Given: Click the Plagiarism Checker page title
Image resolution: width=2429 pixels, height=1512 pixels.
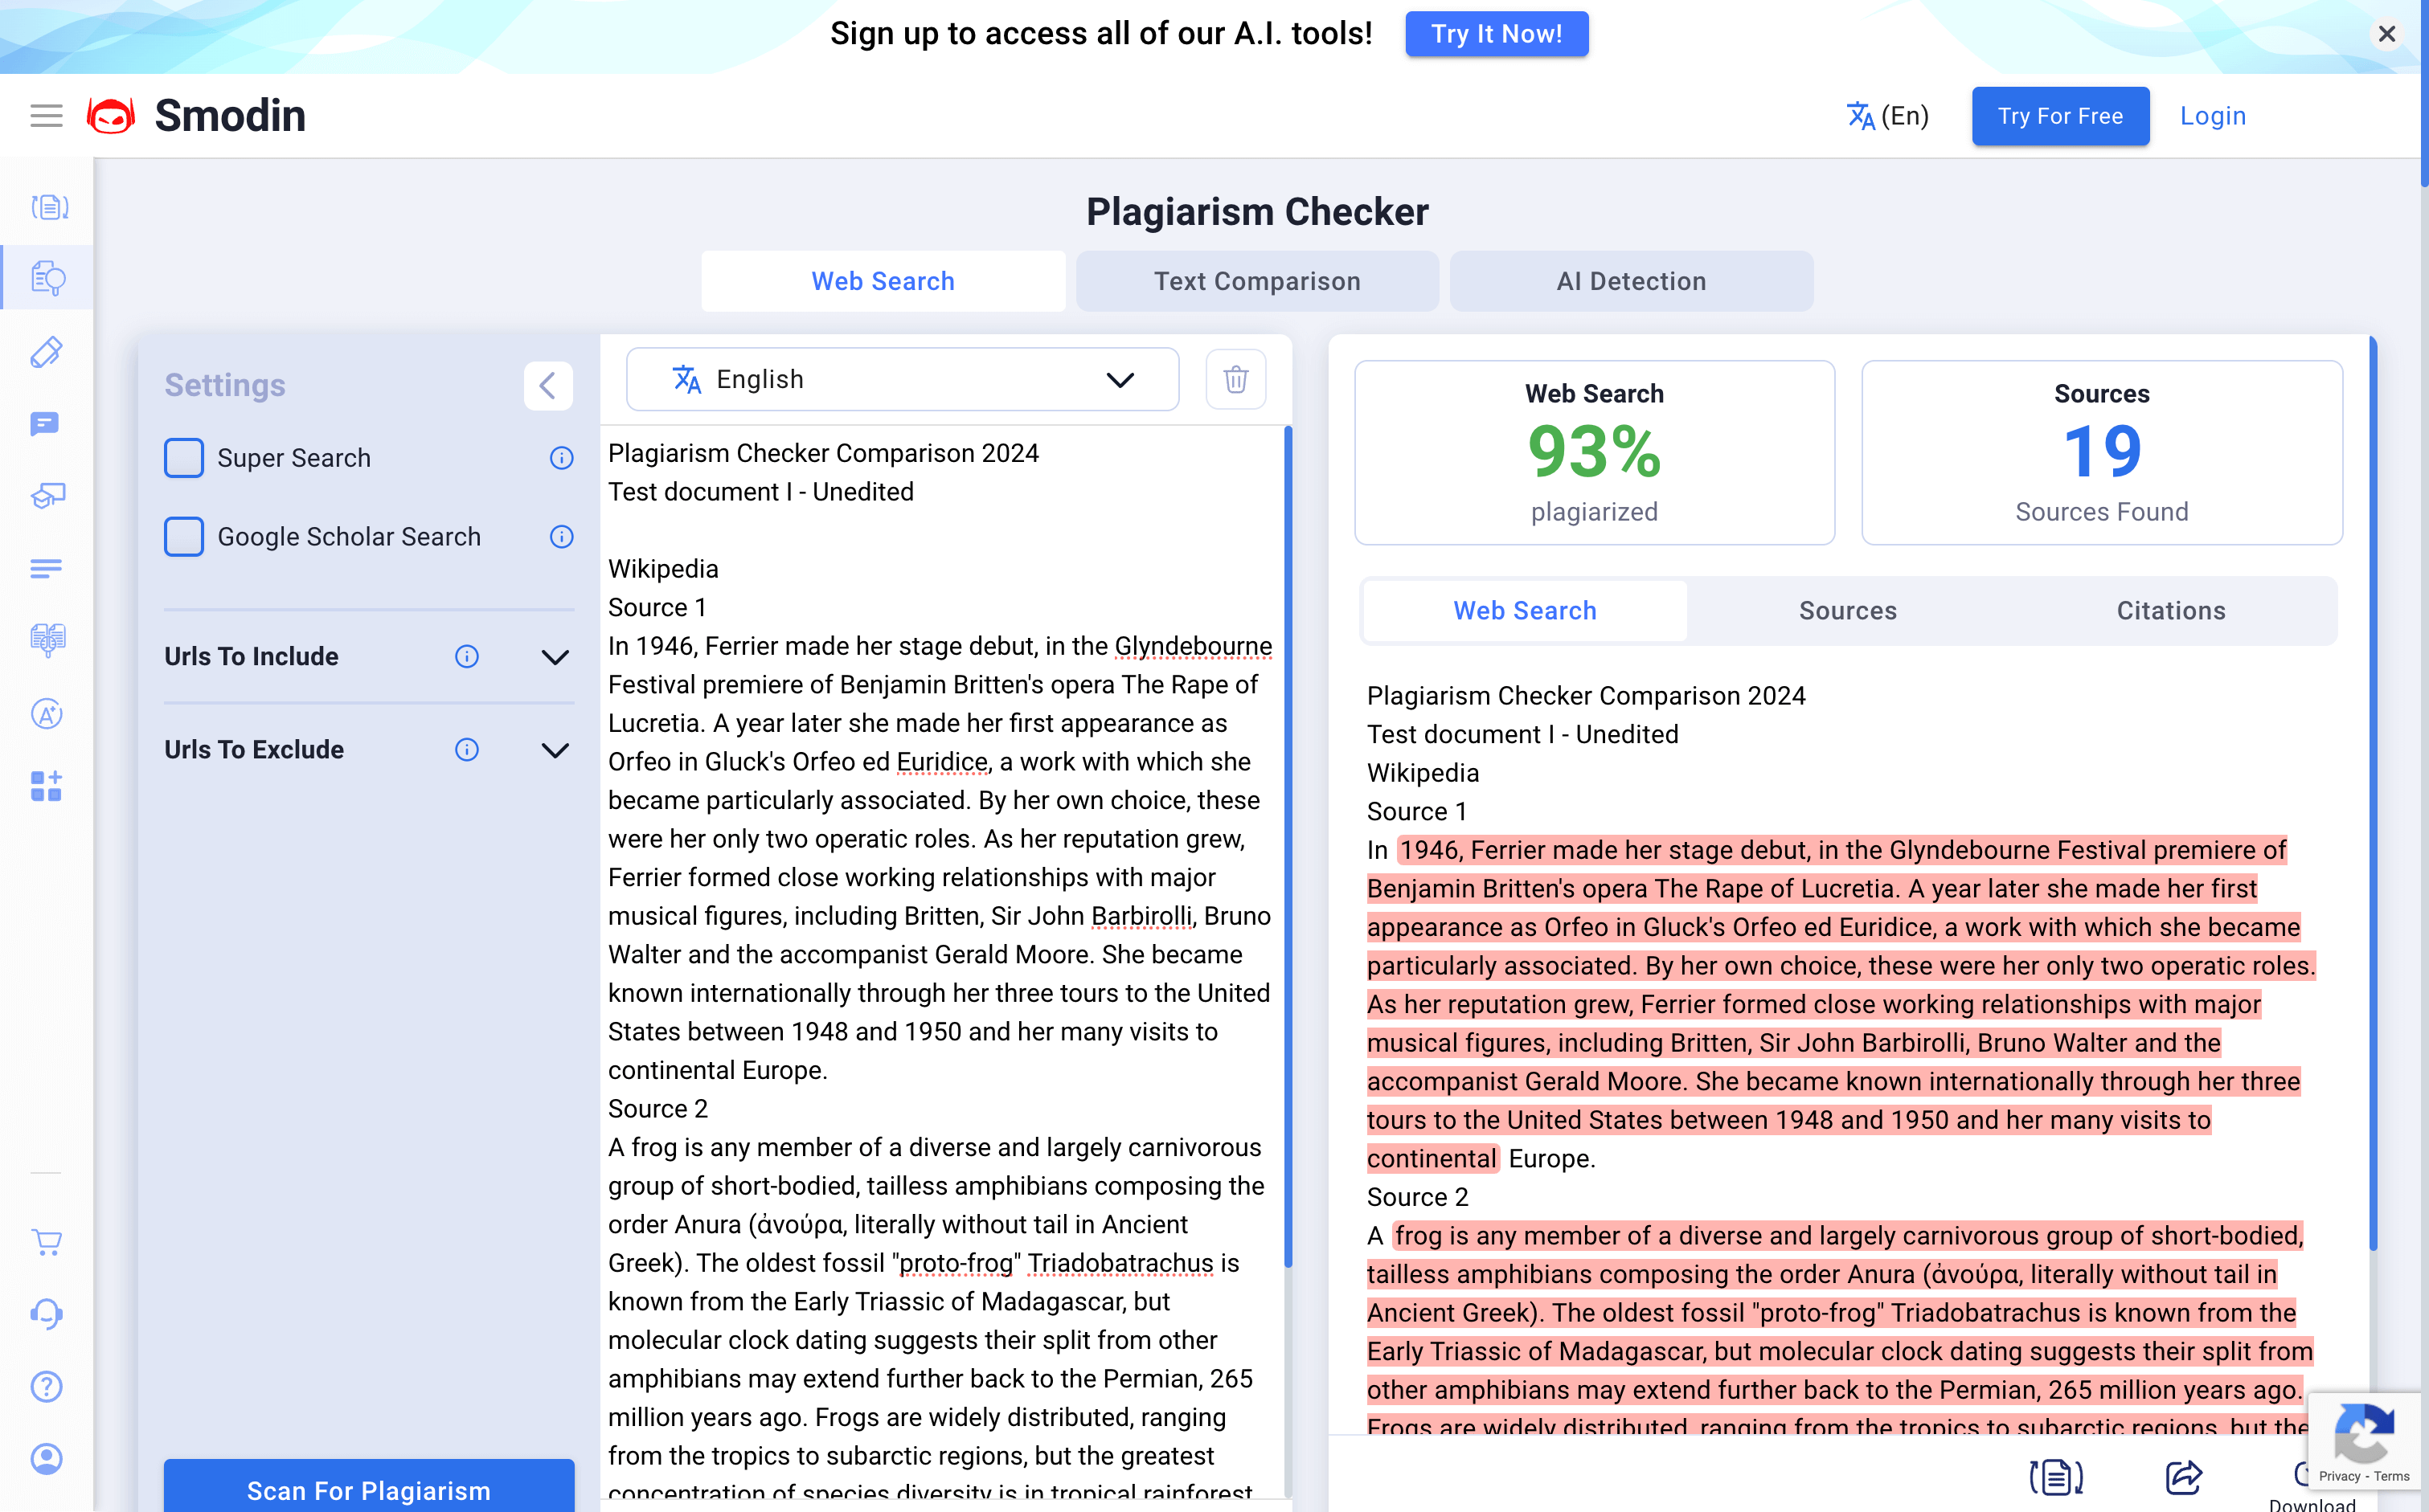Looking at the screenshot, I should pyautogui.click(x=1256, y=212).
